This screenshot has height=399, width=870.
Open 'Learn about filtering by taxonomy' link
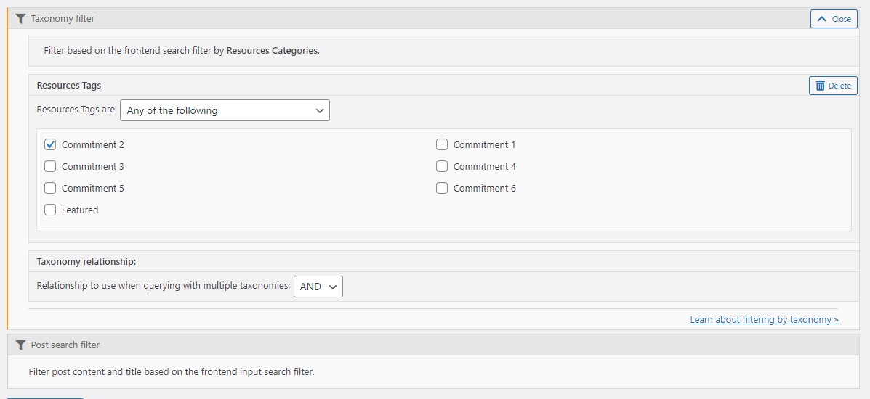click(x=764, y=320)
